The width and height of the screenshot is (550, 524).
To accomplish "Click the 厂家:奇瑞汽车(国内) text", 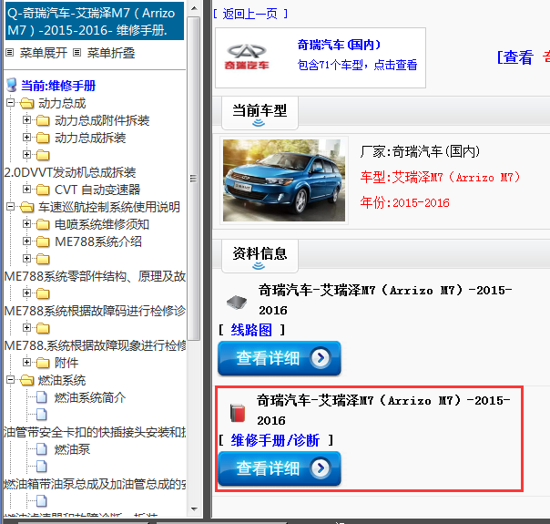I will click(420, 151).
